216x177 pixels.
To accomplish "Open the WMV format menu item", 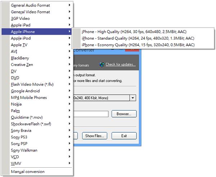I will (x=16, y=164).
